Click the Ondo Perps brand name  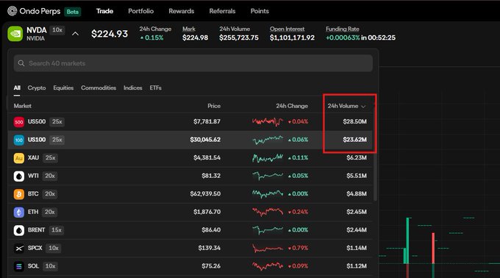[x=40, y=11]
